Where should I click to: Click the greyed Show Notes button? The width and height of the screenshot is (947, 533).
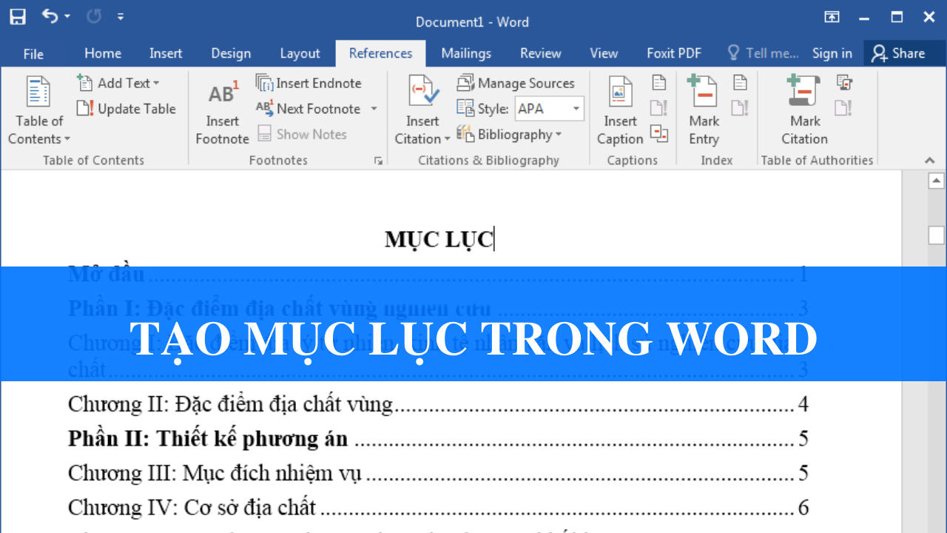pyautogui.click(x=302, y=134)
